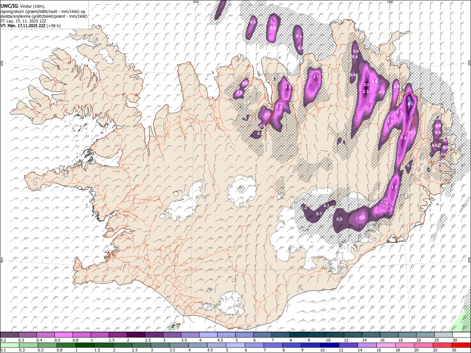The width and height of the screenshot is (471, 353).
Task: Select the initial time 'IT: Lau. 15. 11. 2025 12Z'
Action: (x=24, y=21)
